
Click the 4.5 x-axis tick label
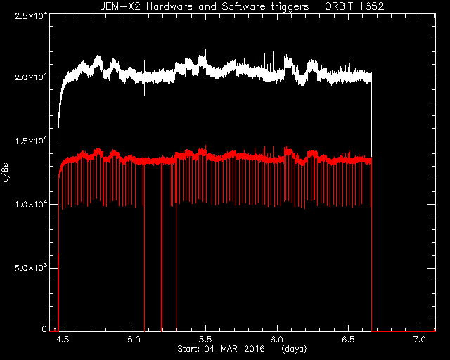[63, 340]
